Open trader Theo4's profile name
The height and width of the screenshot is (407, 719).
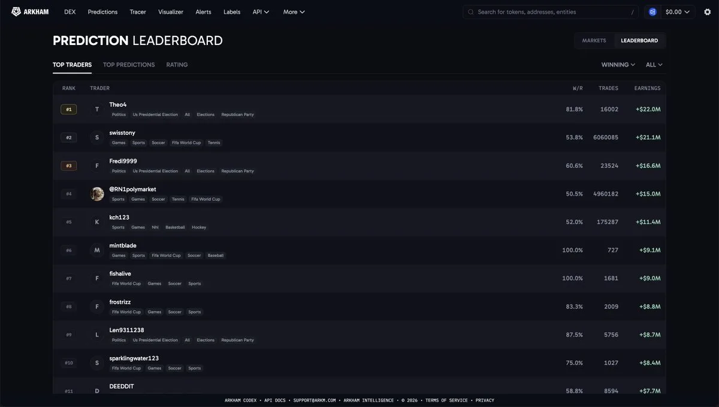(x=118, y=105)
